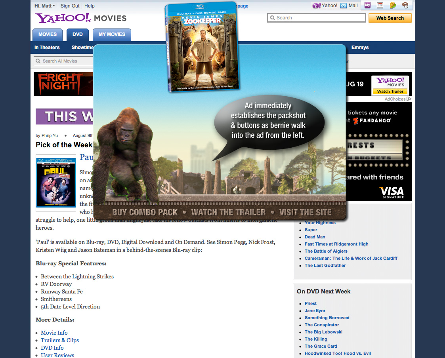The height and width of the screenshot is (358, 445).
Task: Open Fast Times at Ridgemont High link
Action: point(336,244)
